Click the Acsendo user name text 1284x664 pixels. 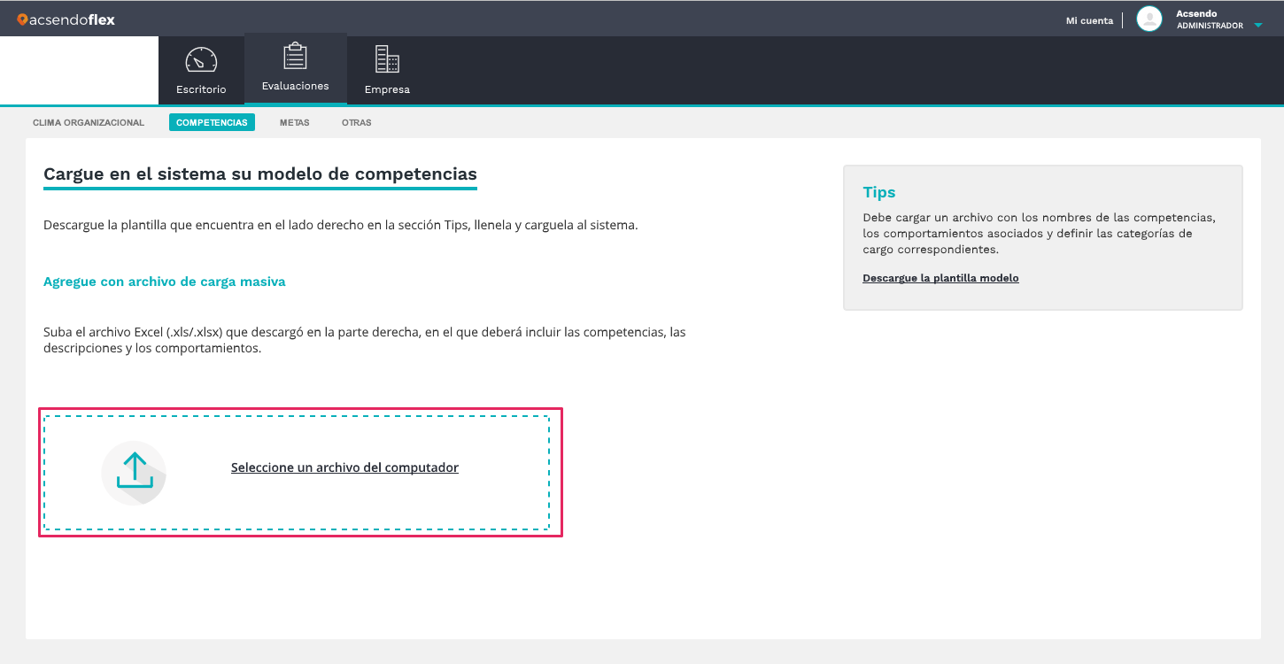[1196, 13]
